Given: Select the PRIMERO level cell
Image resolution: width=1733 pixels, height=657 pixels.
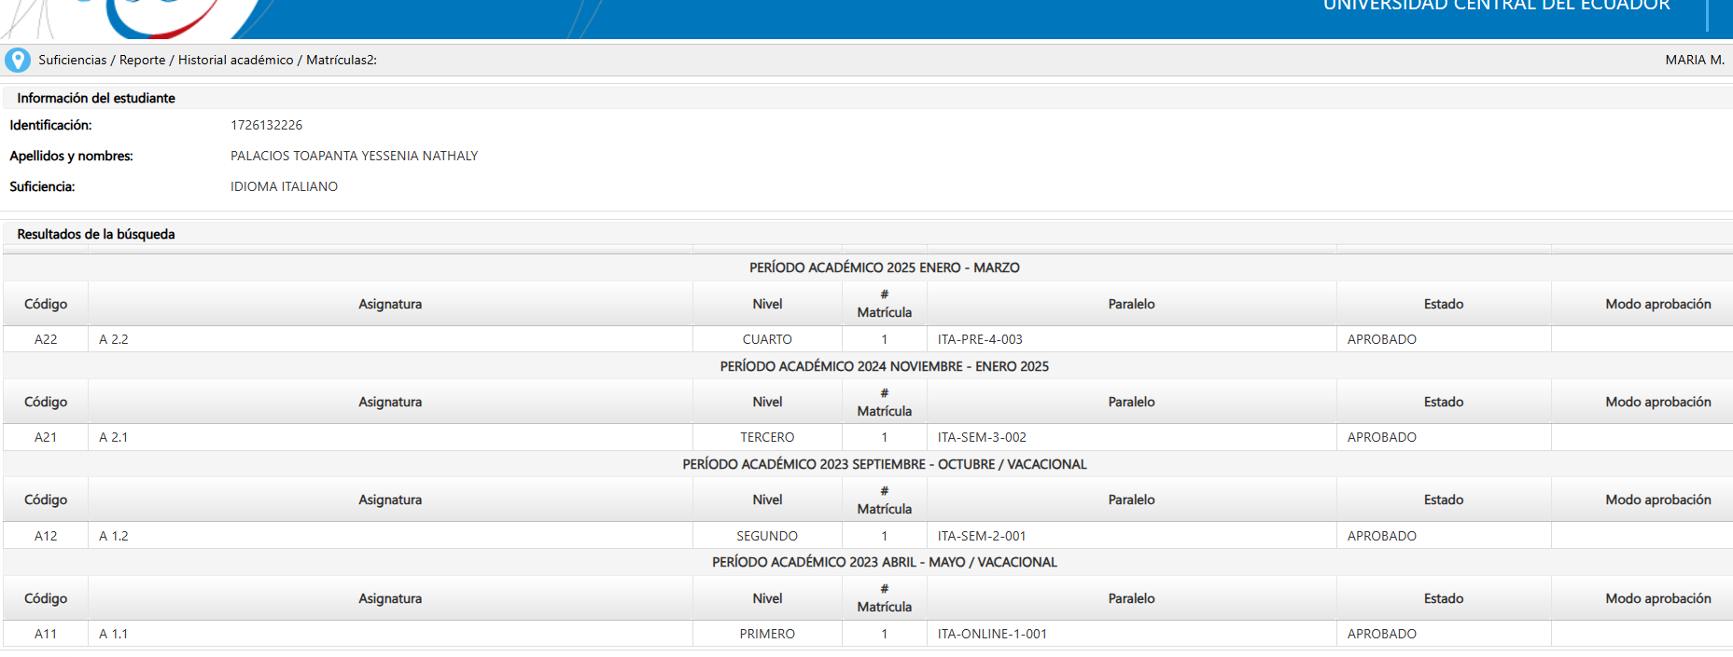Looking at the screenshot, I should pos(767,634).
